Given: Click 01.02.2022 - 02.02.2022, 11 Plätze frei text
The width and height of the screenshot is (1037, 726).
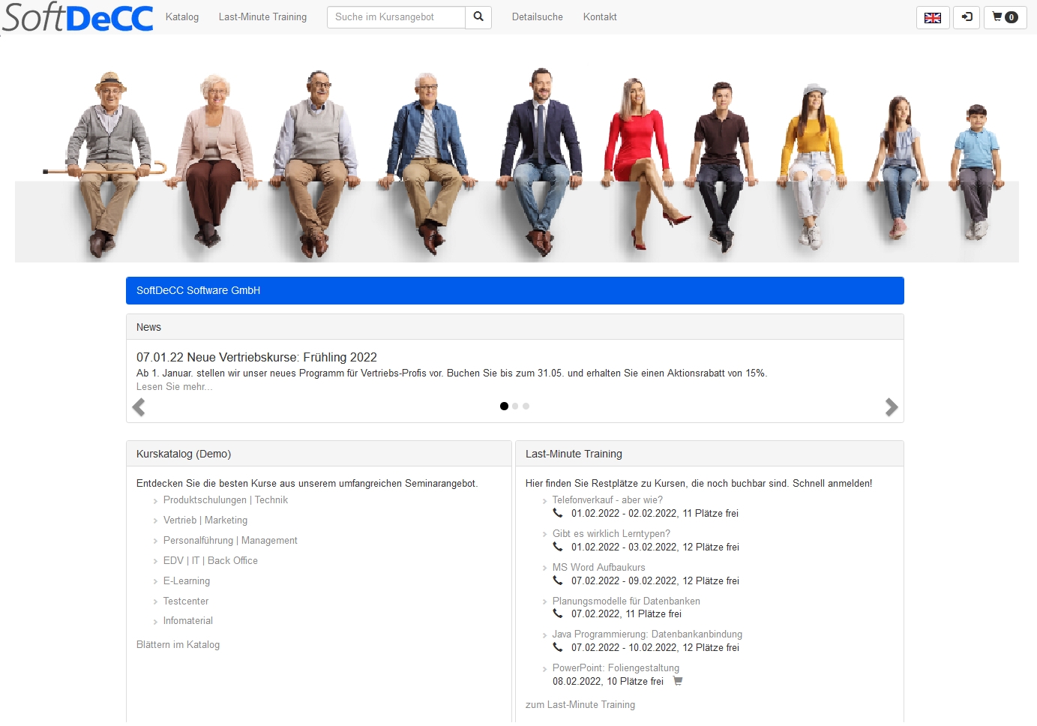Looking at the screenshot, I should (x=655, y=514).
